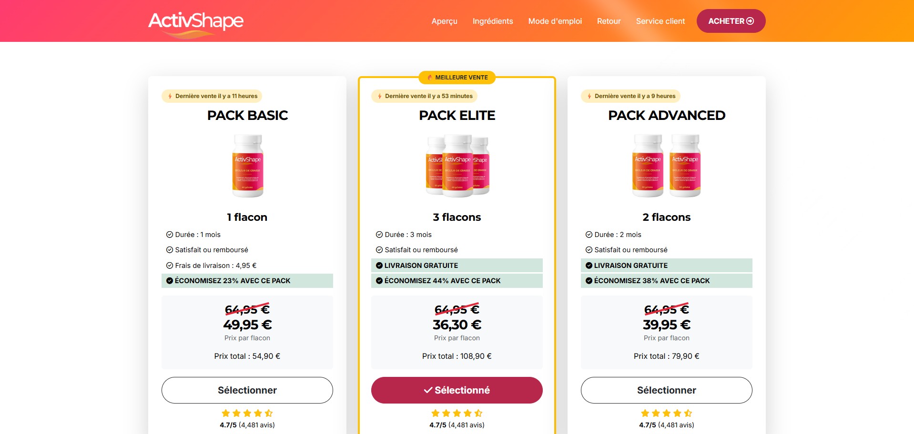This screenshot has height=434, width=914.
Task: Click the check icon beside Pack Elite Livraison Gratuite
Action: point(379,266)
